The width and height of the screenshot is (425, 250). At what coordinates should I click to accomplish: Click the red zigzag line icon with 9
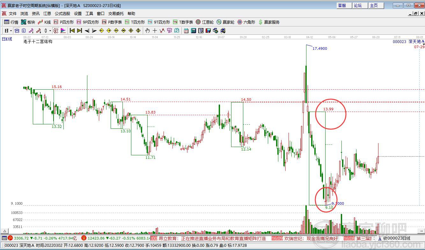click(x=39, y=31)
